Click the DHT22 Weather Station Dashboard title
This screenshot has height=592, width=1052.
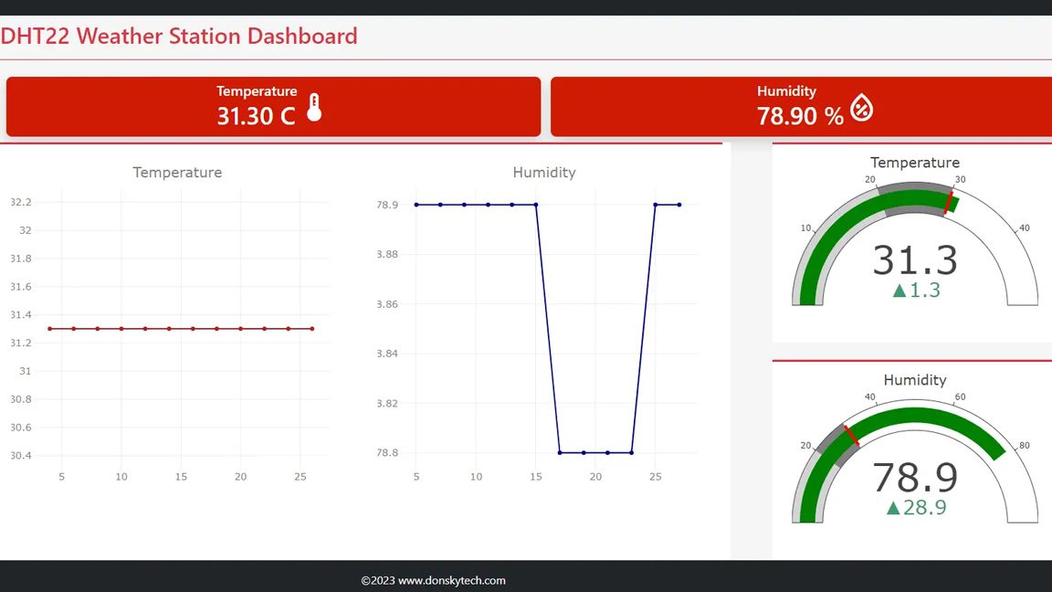point(178,36)
